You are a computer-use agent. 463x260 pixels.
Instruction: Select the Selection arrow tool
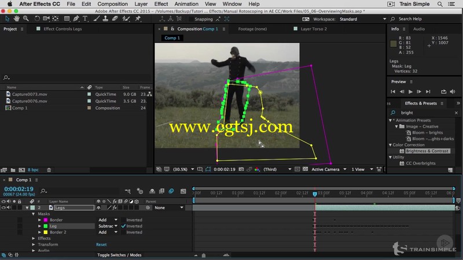pos(8,18)
